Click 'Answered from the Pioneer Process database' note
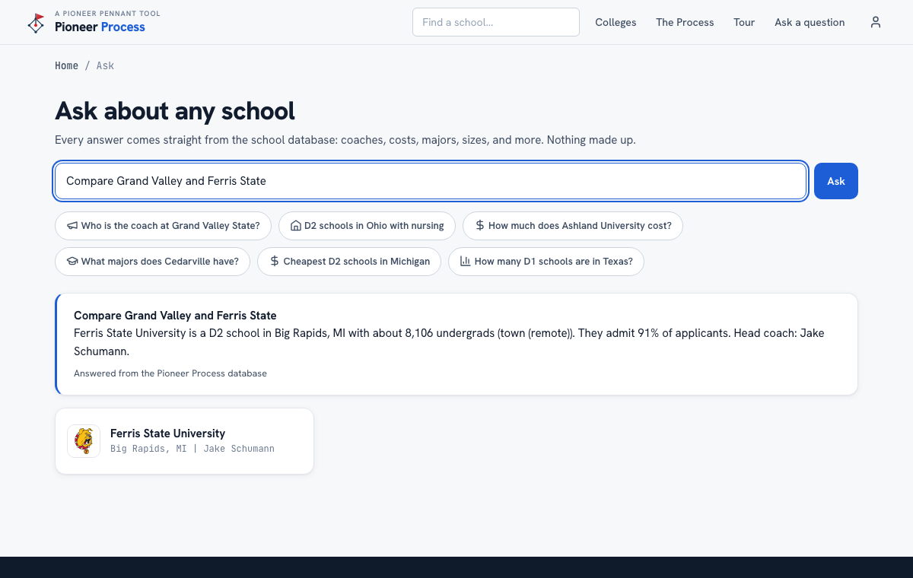This screenshot has height=578, width=913. click(170, 373)
